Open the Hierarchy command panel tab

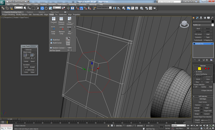(201, 18)
